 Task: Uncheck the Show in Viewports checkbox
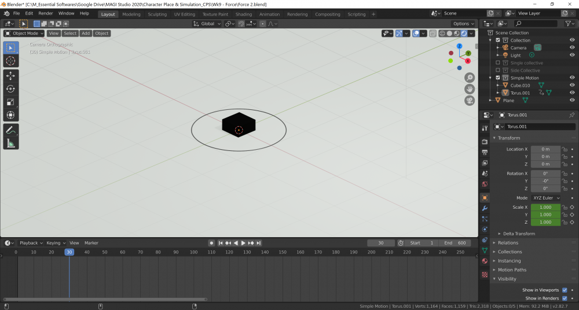point(565,290)
